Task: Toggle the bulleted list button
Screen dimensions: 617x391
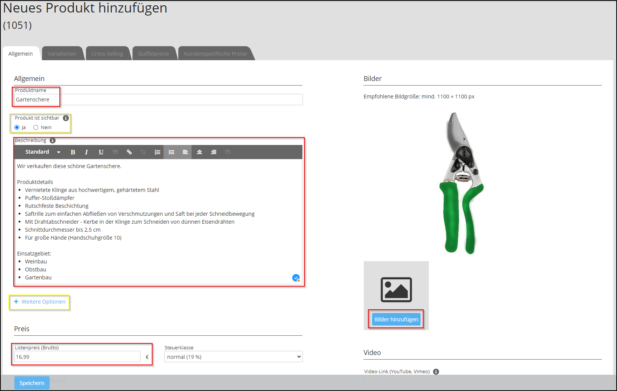Action: (171, 152)
